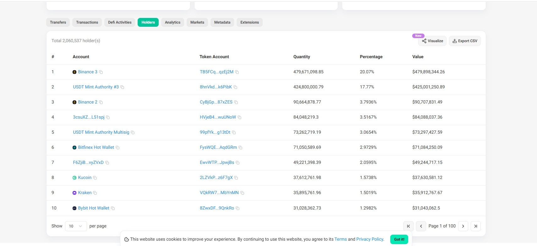537x246 pixels.
Task: Accept cookies with Got it! button
Action: 399,239
